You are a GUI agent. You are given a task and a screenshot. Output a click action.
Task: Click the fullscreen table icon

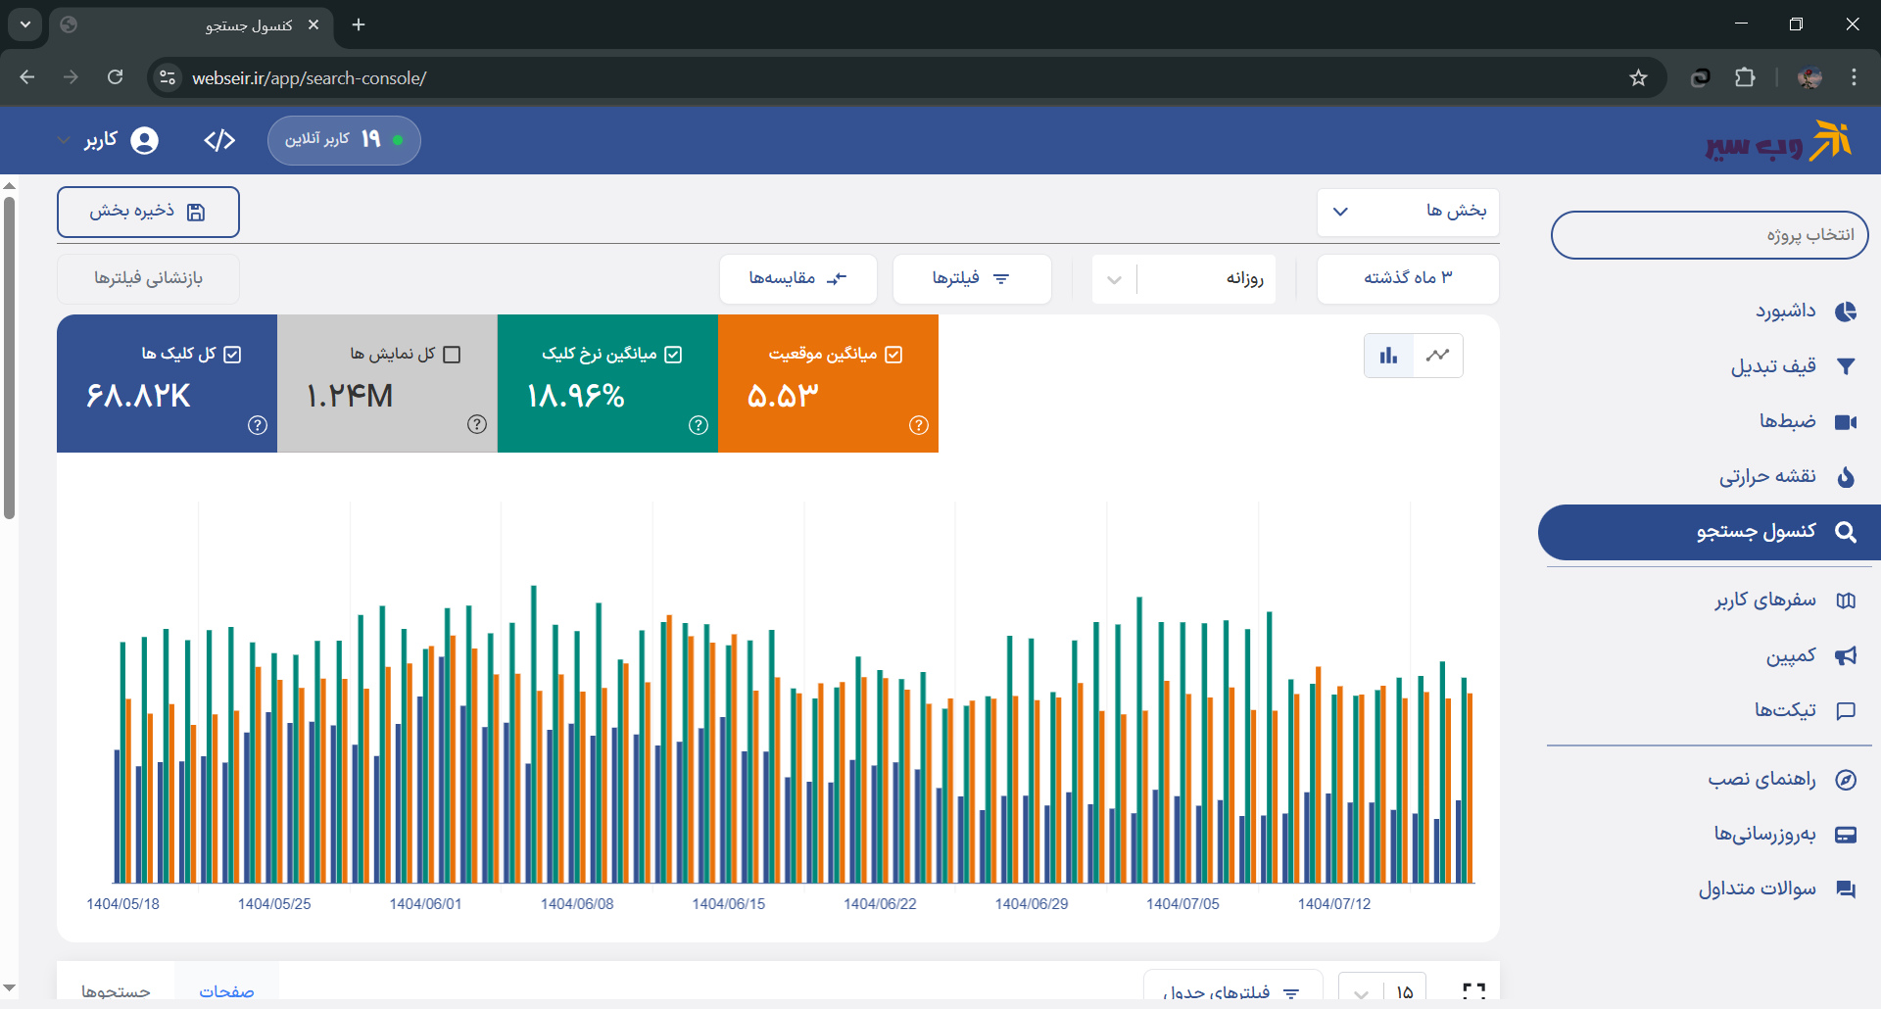[x=1472, y=990]
